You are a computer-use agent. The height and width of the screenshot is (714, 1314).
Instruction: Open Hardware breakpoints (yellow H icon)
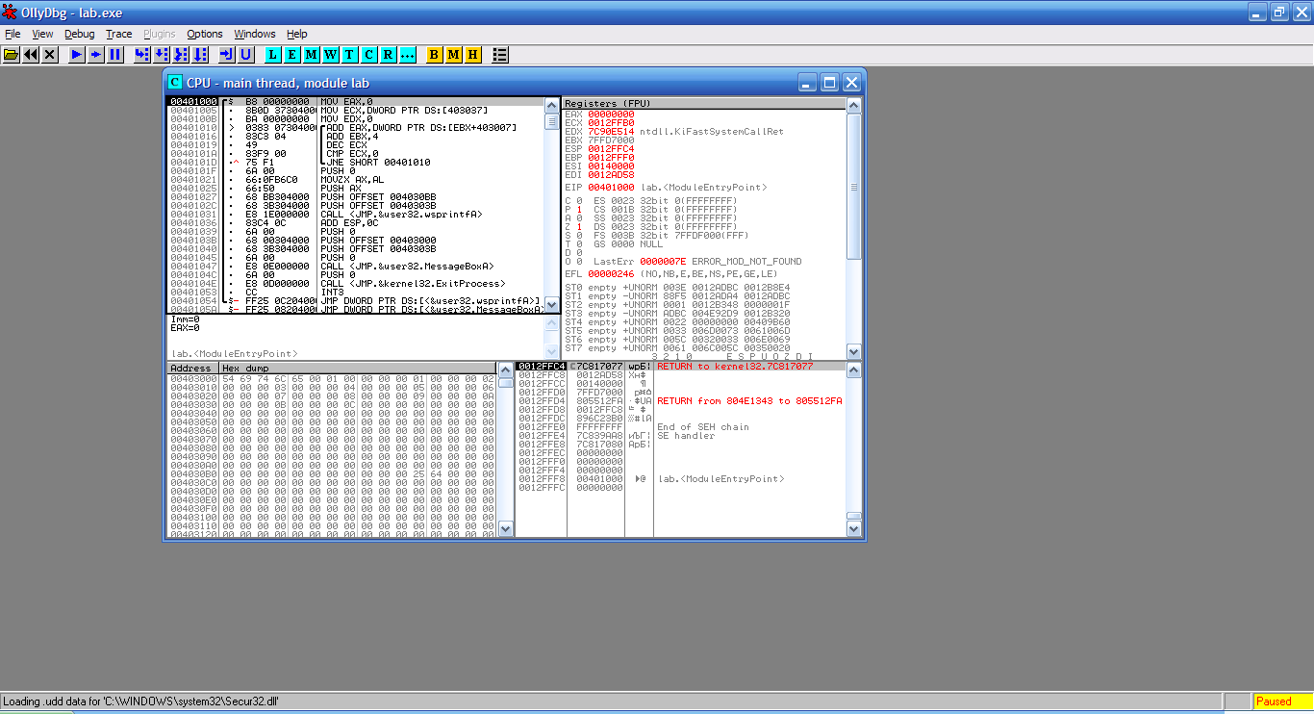pyautogui.click(x=472, y=55)
